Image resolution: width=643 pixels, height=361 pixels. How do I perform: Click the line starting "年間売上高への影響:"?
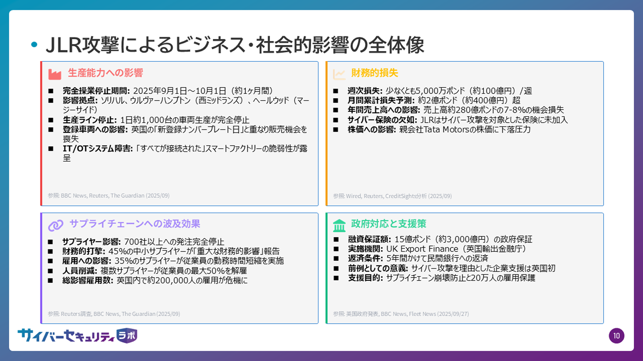click(x=456, y=110)
